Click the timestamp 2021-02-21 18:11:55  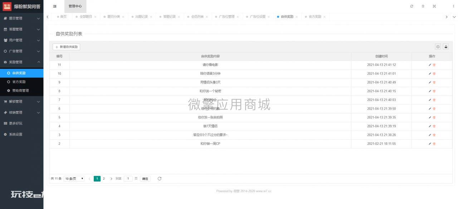coord(381,144)
